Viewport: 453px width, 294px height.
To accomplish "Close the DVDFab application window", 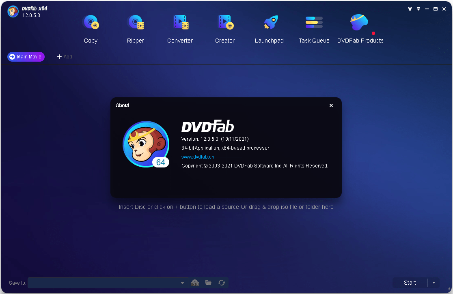I will tap(444, 9).
